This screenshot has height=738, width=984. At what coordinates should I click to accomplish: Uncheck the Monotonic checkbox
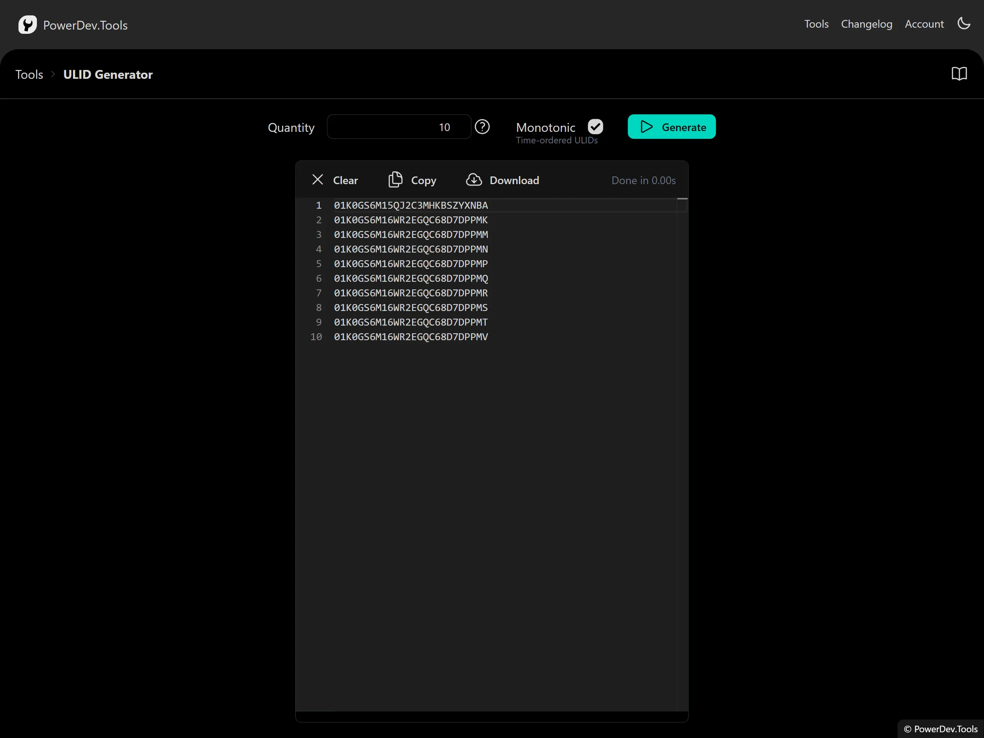[595, 127]
